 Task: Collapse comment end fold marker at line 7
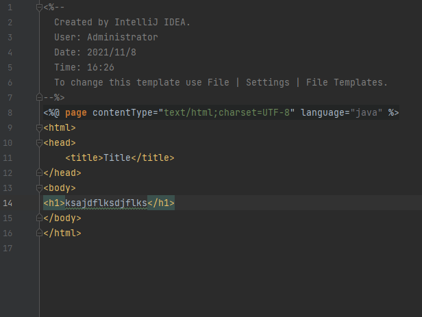click(x=39, y=97)
